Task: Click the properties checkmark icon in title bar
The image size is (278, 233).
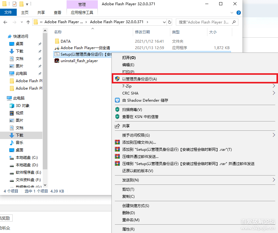Action: click(15, 4)
